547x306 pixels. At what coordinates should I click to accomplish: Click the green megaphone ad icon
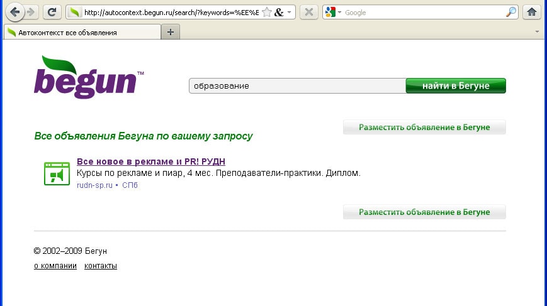[x=57, y=173]
